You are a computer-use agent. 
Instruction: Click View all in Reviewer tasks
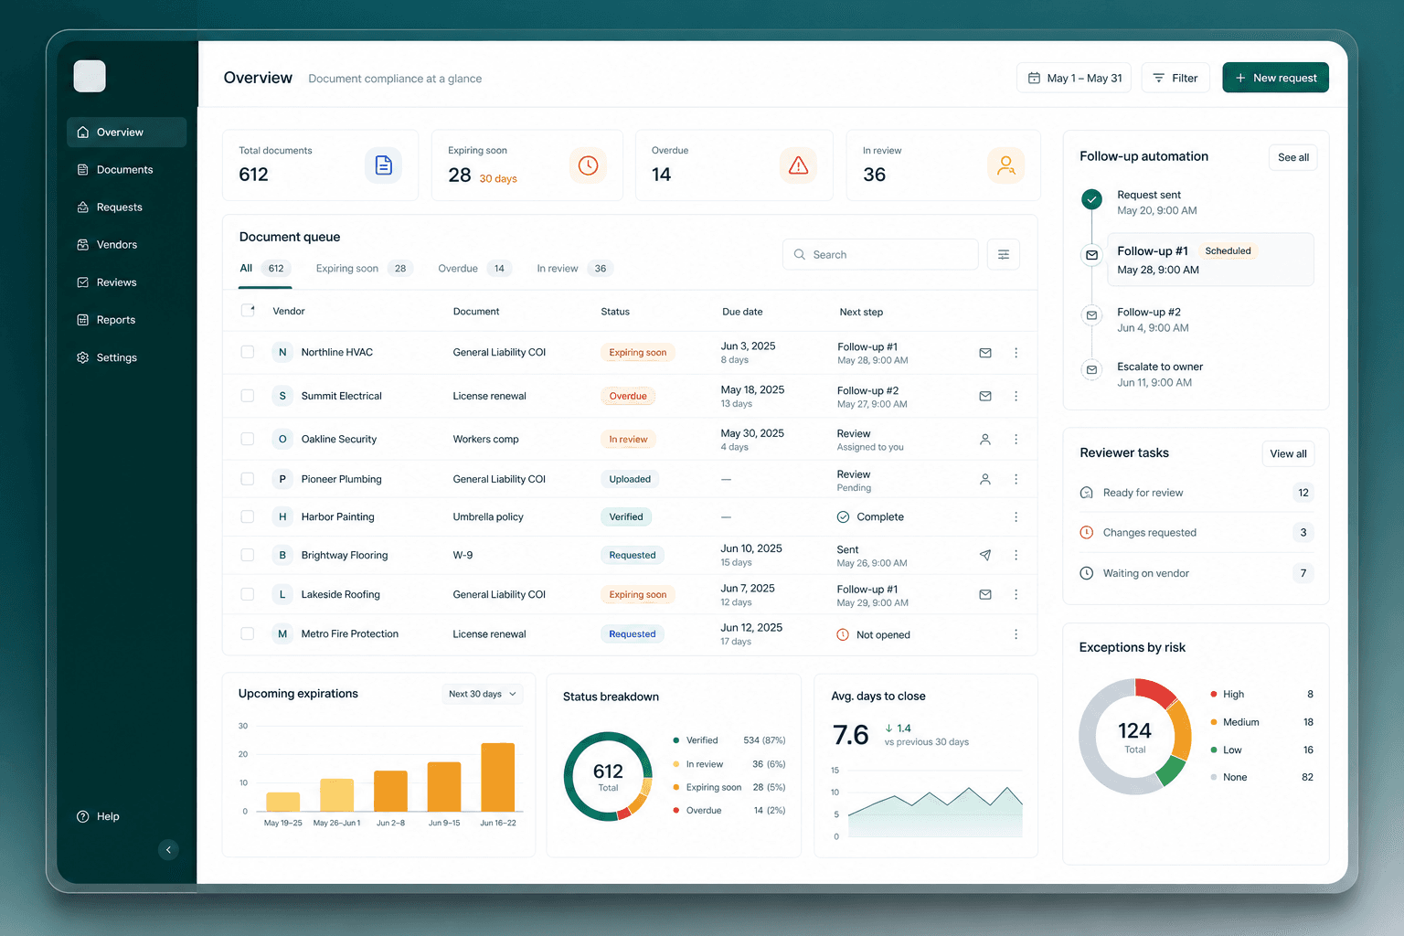1288,453
